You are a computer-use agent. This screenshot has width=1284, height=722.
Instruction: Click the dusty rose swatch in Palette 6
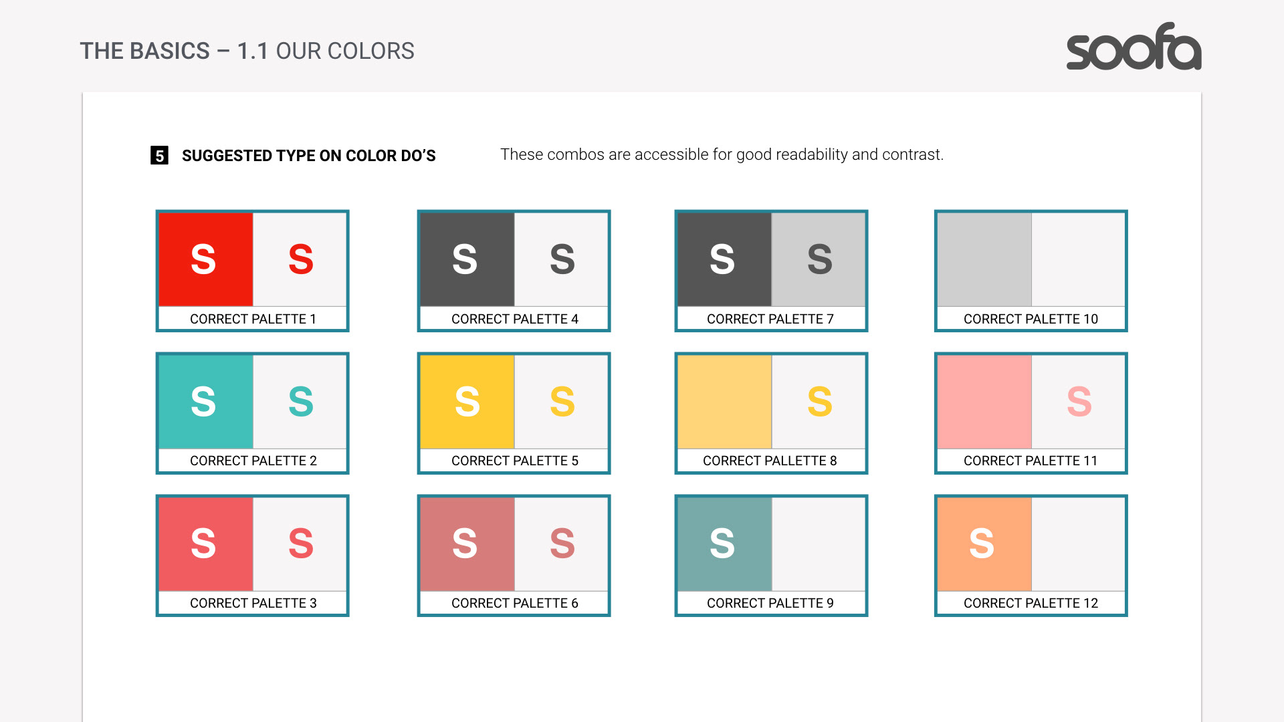(467, 544)
